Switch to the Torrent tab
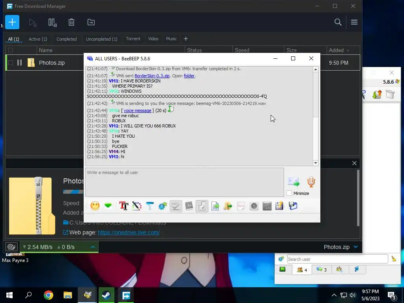Viewport: 404px width, 303px height. pyautogui.click(x=133, y=39)
